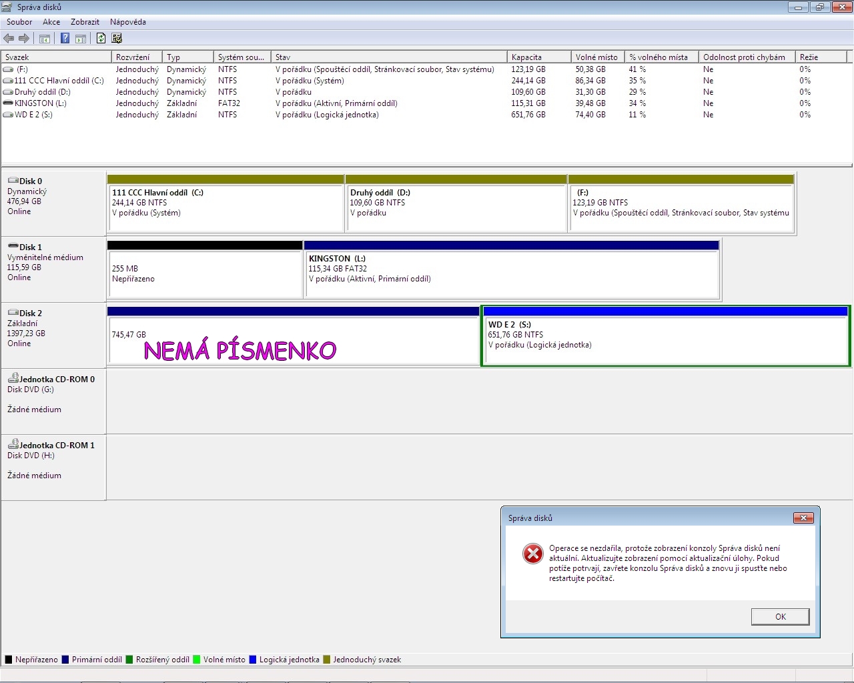Image resolution: width=854 pixels, height=683 pixels.
Task: Select KINGSTON (L:) row in volume list
Action: click(41, 103)
